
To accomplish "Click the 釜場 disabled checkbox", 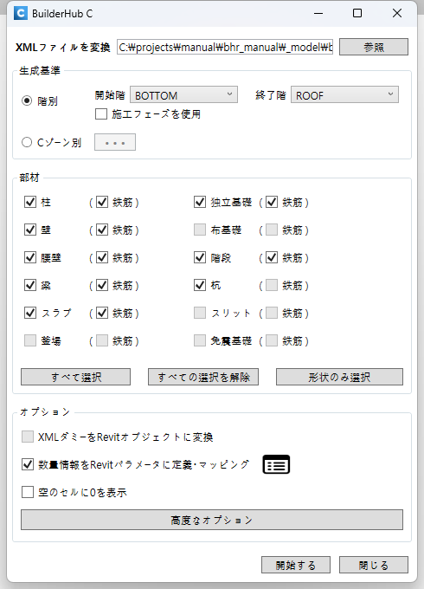I will click(30, 340).
